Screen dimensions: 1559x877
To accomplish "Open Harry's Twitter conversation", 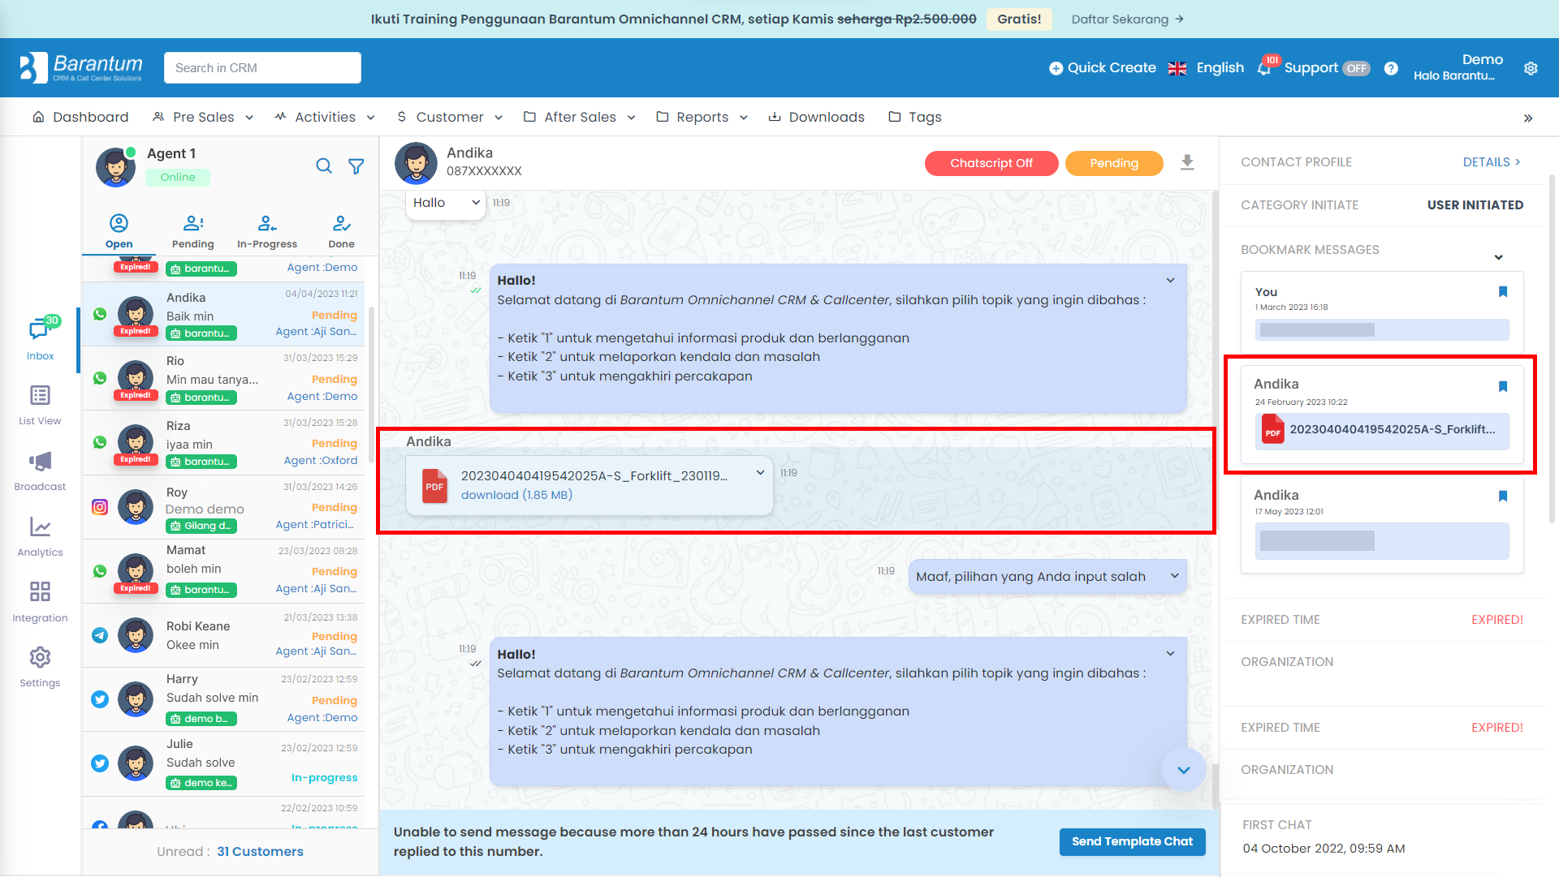I will coord(223,699).
